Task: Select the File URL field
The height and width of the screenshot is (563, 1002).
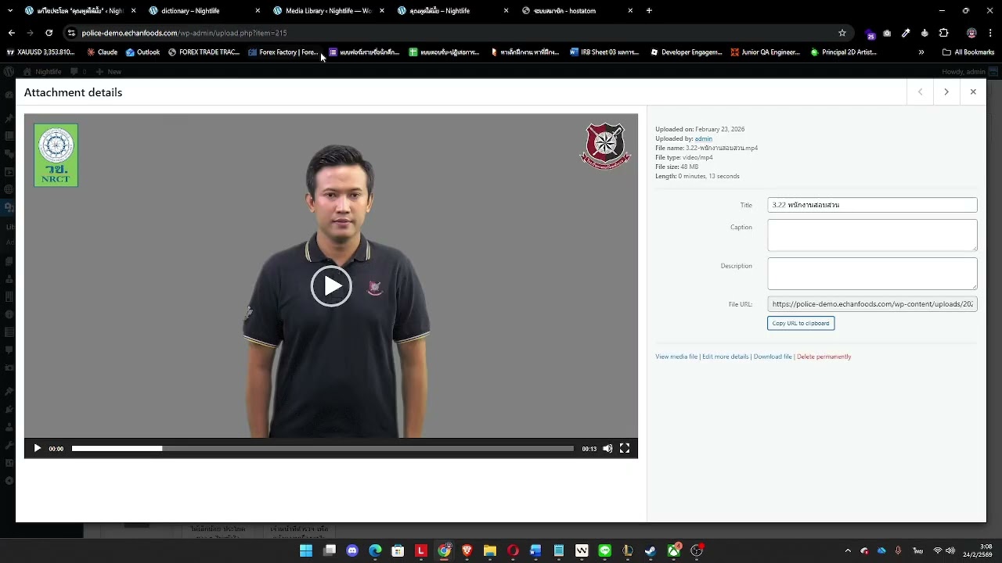Action: 872,304
